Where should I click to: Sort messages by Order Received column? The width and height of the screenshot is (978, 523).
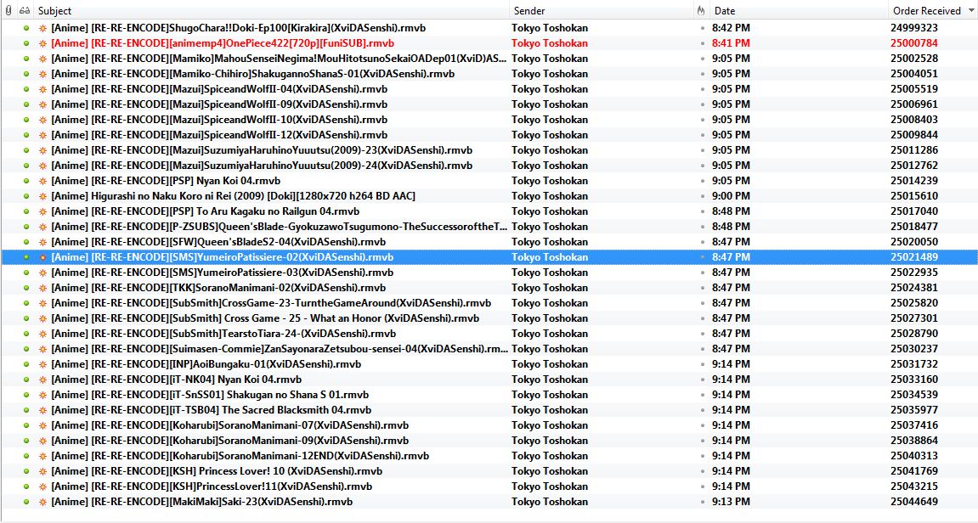(x=927, y=10)
